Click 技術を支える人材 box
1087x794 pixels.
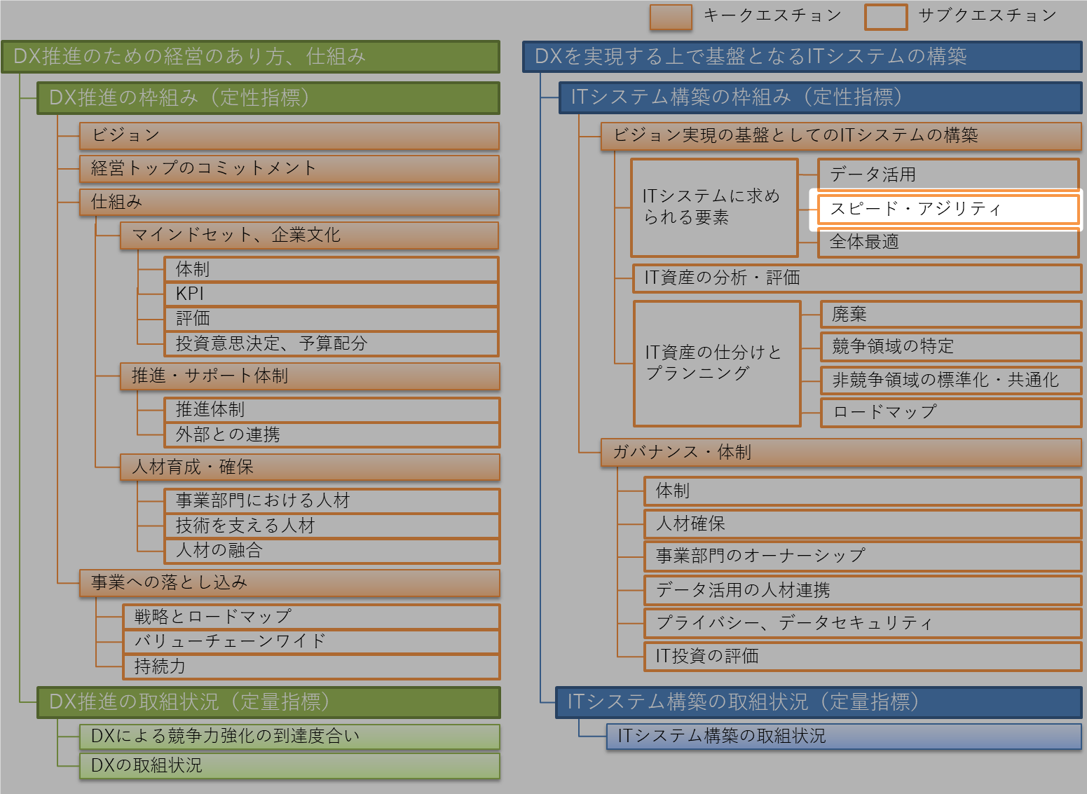click(x=331, y=526)
